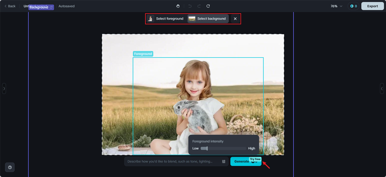This screenshot has width=386, height=177.
Task: Select the Background layer tag
Action: (41, 7)
